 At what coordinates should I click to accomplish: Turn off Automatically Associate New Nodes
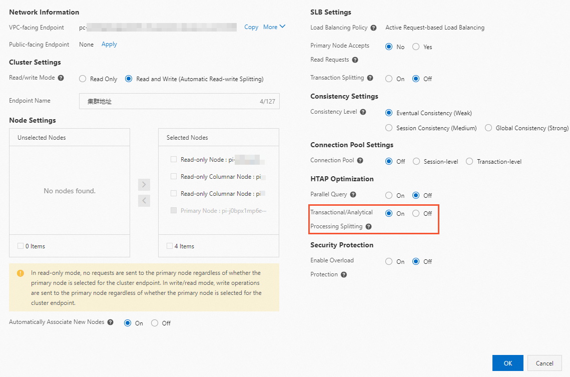pos(155,323)
